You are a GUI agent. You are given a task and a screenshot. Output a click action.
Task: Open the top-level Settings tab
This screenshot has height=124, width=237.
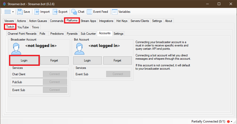click(x=157, y=21)
